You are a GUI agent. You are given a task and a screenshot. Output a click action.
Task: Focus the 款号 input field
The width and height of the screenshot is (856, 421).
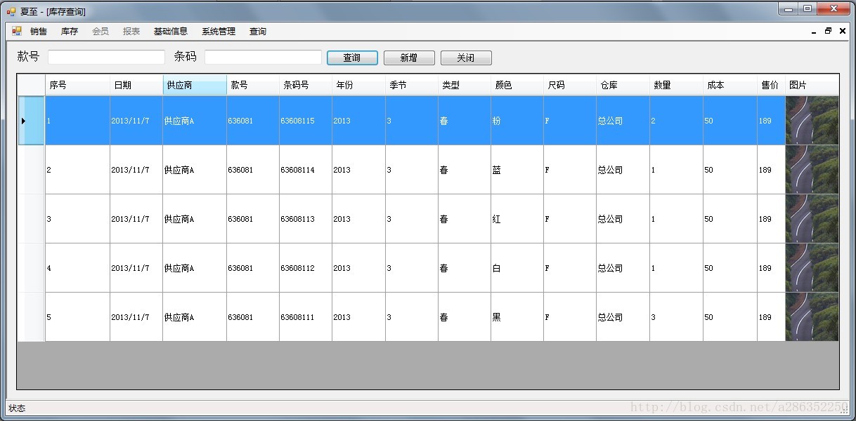(106, 58)
